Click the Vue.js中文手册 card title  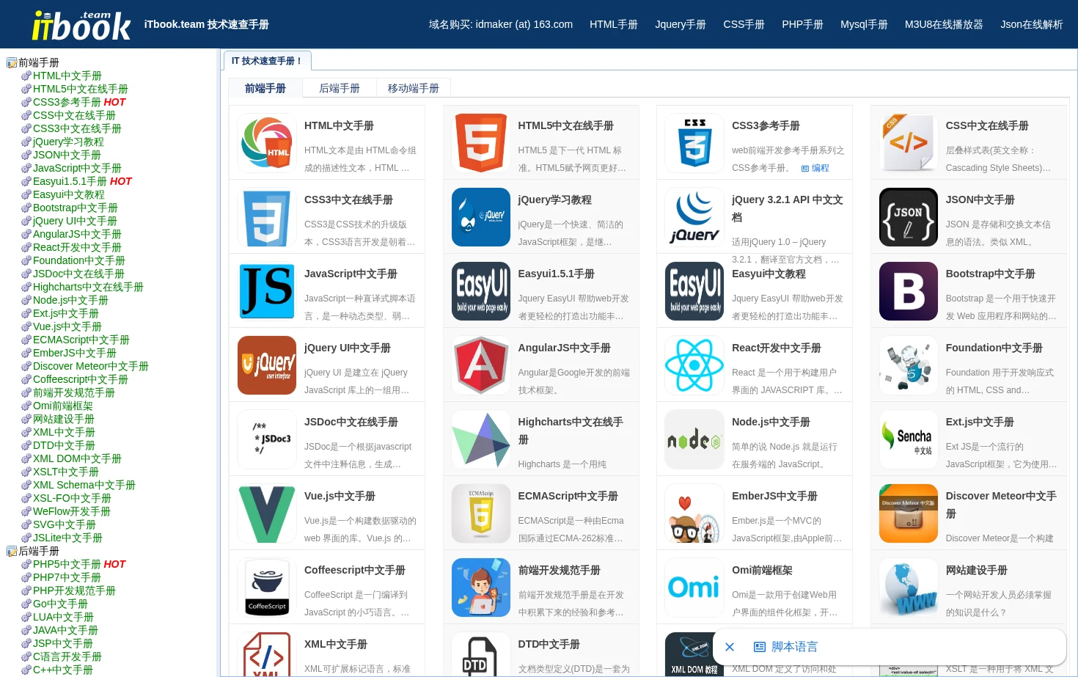(x=340, y=497)
